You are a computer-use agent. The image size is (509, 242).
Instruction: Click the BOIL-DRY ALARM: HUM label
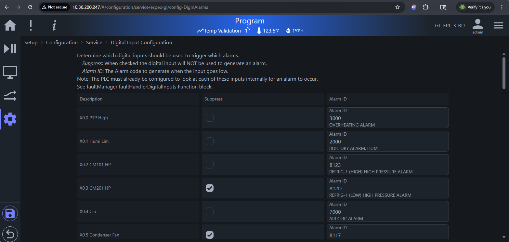(x=353, y=148)
